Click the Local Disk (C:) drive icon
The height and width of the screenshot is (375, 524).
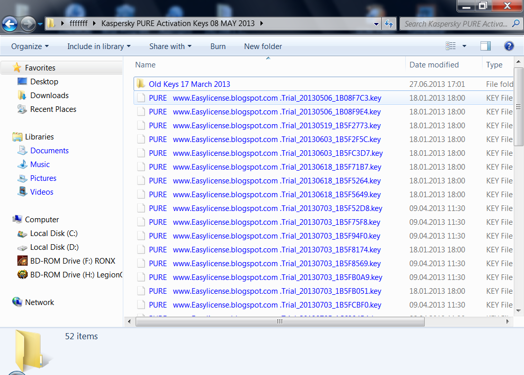[x=23, y=234]
